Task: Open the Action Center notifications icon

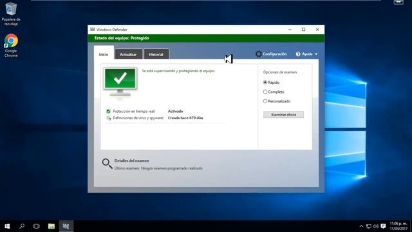Action: click(x=384, y=226)
